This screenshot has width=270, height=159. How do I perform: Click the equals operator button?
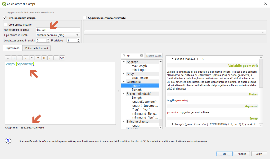[8, 58]
